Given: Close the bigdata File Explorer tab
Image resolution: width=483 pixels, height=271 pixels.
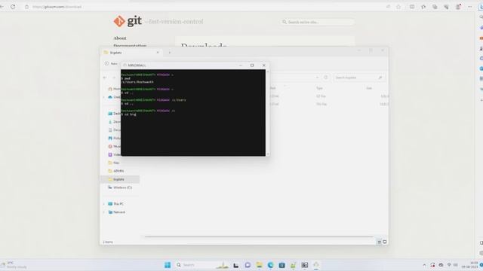Looking at the screenshot, I should tap(158, 53).
